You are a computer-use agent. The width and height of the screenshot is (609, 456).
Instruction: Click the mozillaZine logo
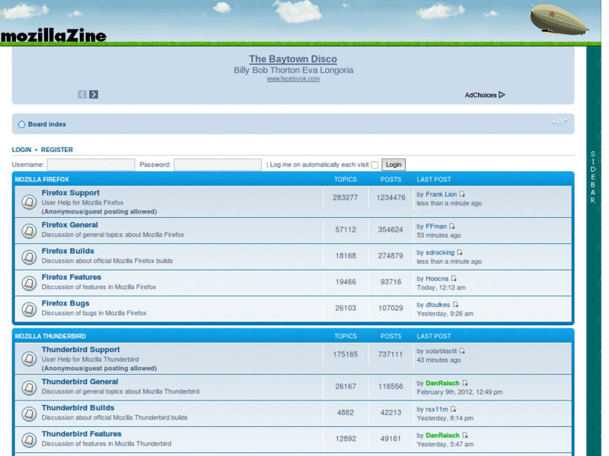[53, 36]
